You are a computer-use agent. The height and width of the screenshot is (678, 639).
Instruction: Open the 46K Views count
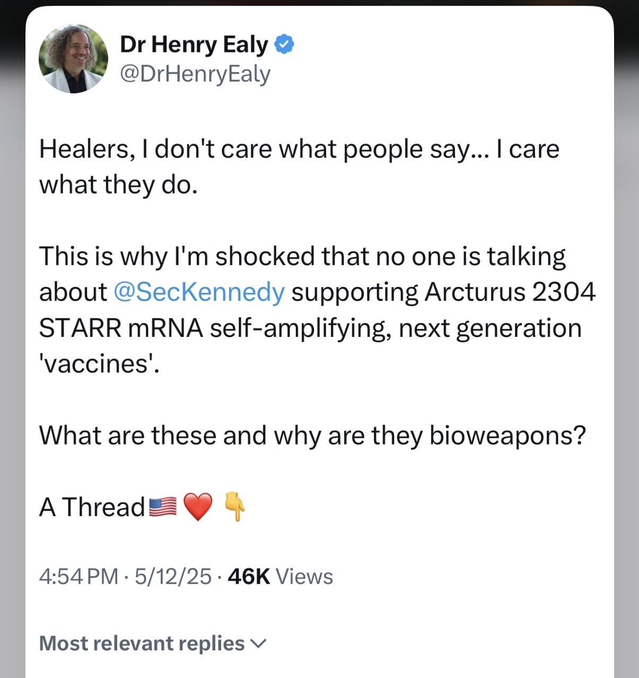tap(280, 576)
